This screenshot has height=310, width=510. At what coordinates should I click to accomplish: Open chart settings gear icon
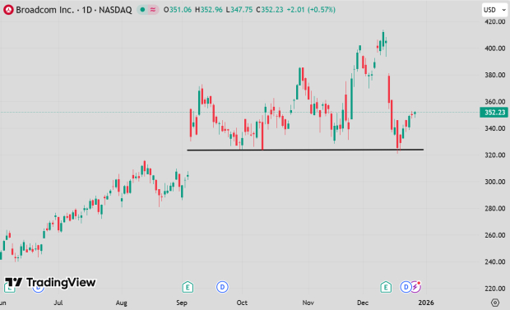(495, 303)
